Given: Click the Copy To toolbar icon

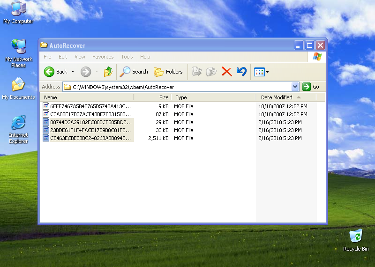Looking at the screenshot, I should [211, 72].
